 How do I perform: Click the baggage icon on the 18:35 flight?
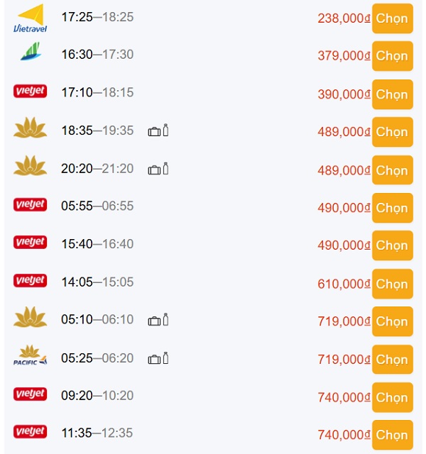[154, 132]
